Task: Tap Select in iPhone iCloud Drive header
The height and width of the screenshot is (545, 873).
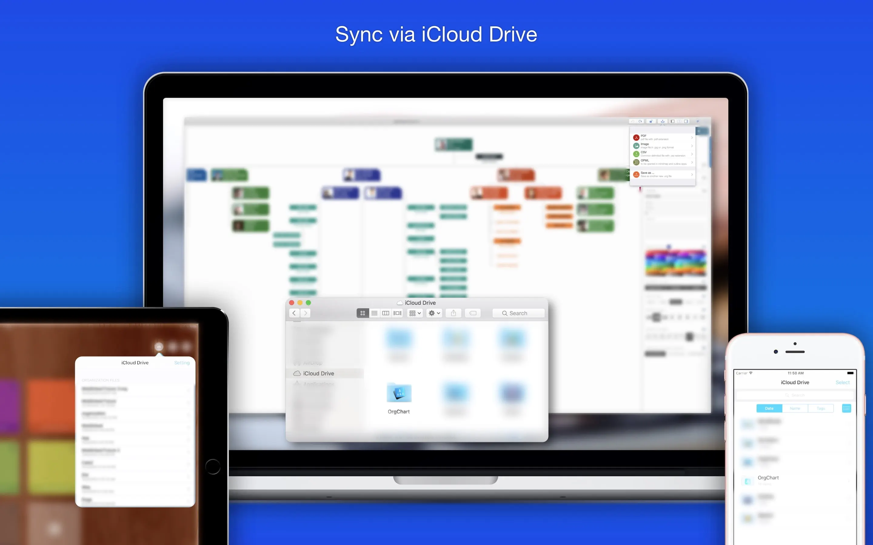Action: (842, 382)
